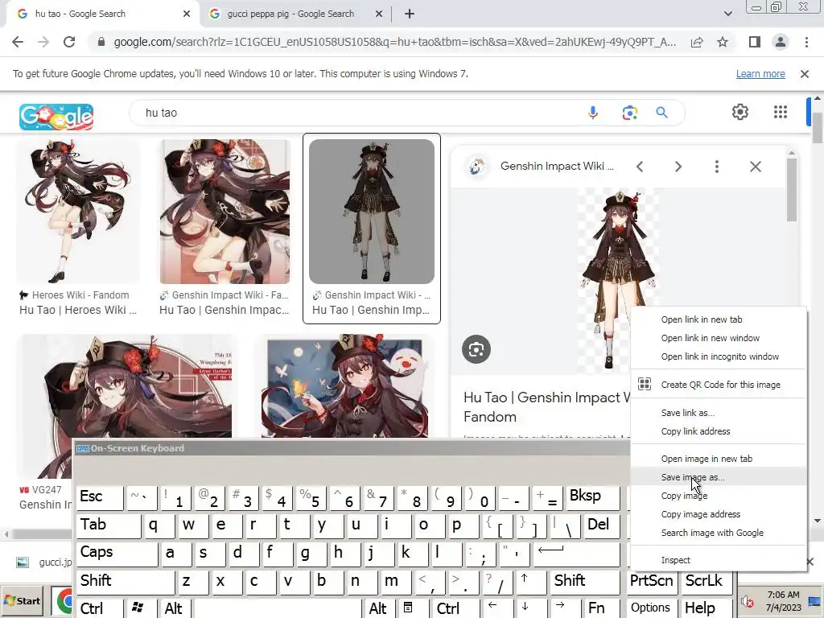This screenshot has width=824, height=618.
Task: Click the blue search magnifier button
Action: pyautogui.click(x=661, y=113)
